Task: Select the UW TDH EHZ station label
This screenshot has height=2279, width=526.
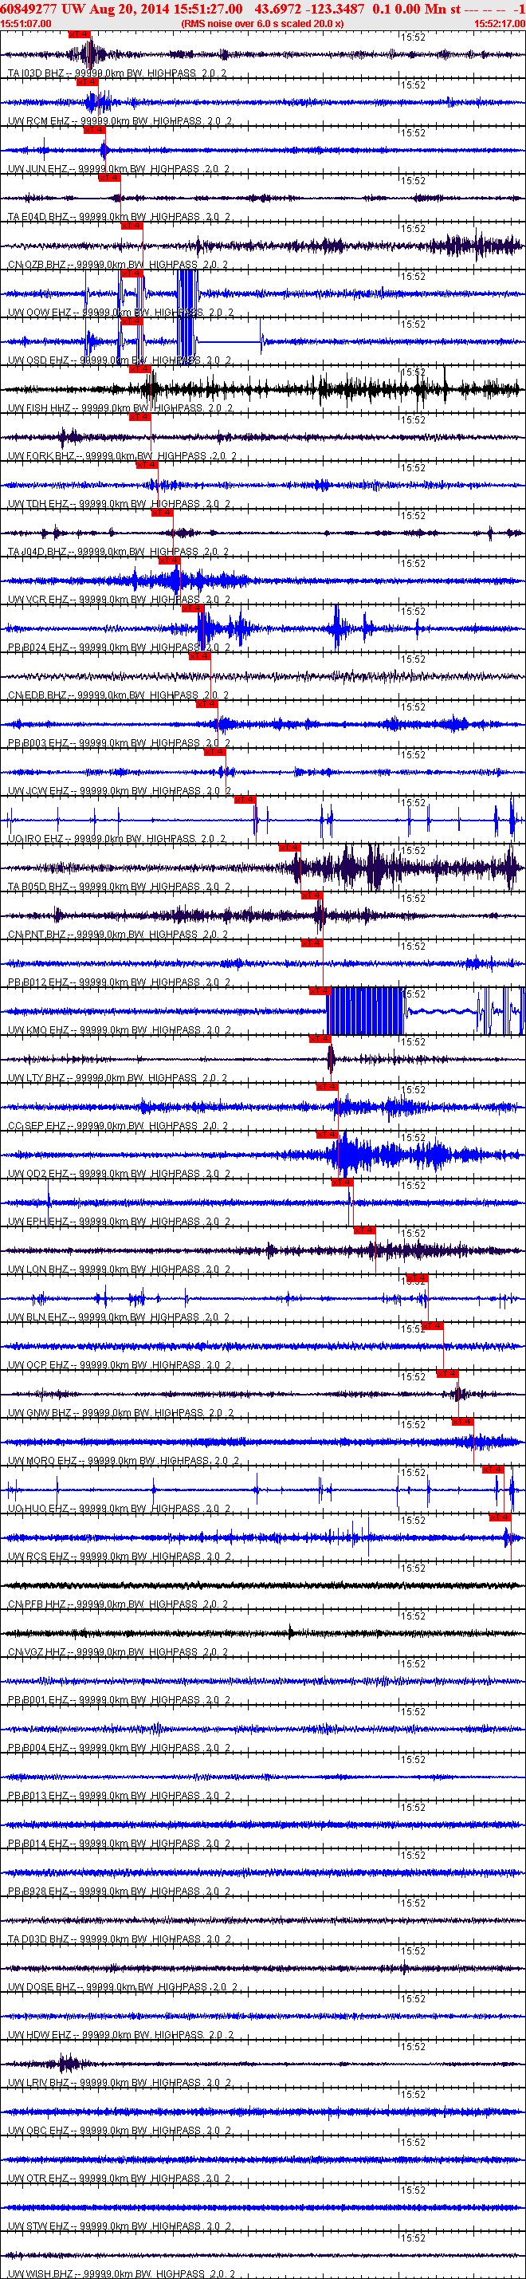Action: [x=119, y=503]
